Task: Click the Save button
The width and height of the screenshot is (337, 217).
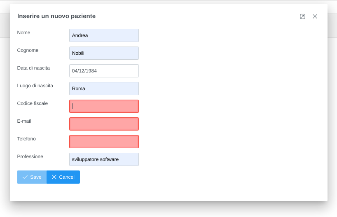Action: tap(32, 177)
